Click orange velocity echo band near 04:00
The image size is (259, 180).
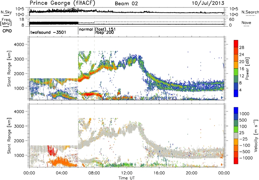coord(61,161)
